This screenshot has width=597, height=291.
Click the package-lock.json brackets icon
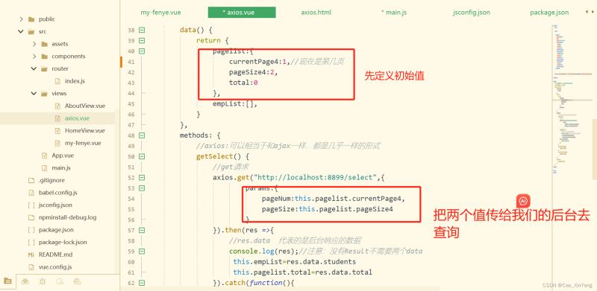(31, 242)
